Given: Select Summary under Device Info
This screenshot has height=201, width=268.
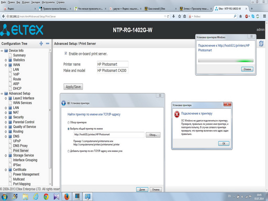Looking at the screenshot, I should tap(19, 55).
